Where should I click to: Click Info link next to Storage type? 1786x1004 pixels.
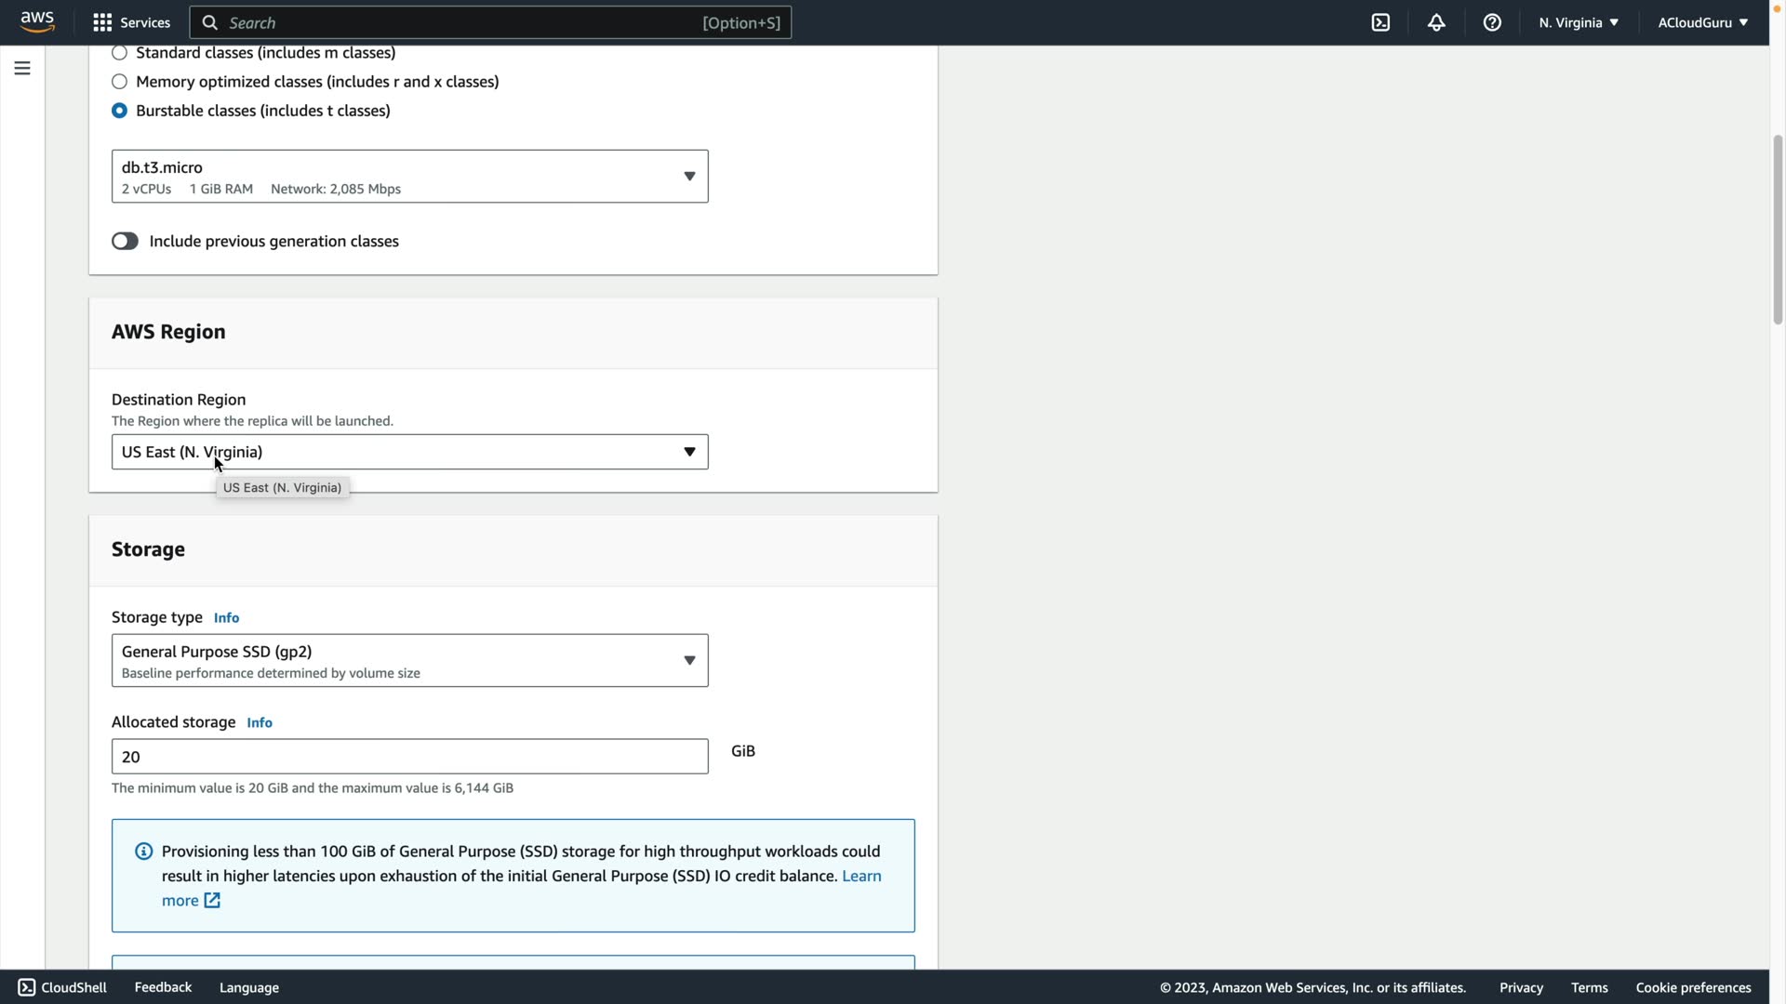tap(226, 618)
